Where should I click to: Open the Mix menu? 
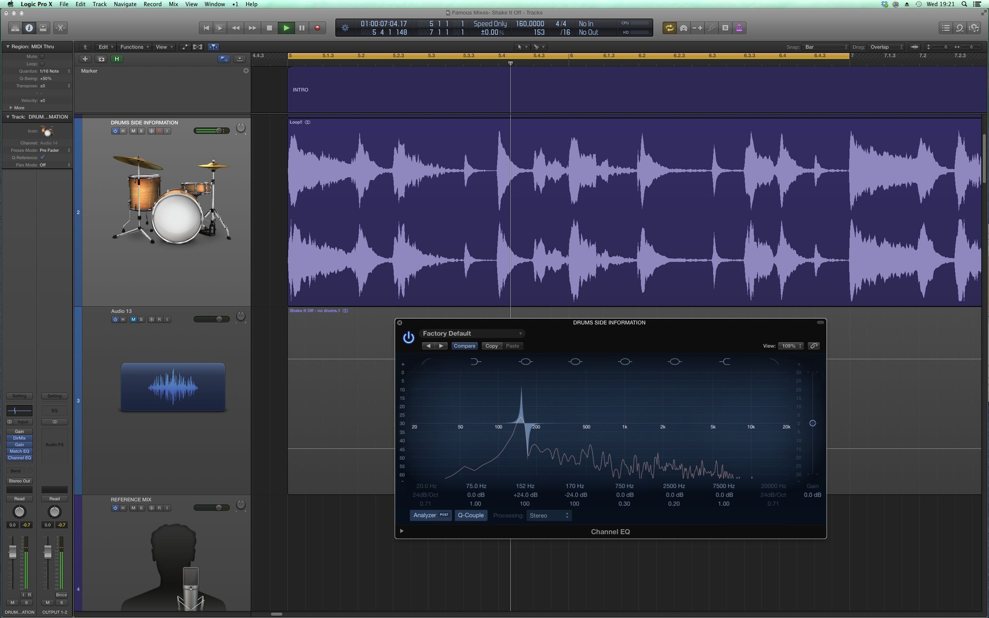click(173, 4)
